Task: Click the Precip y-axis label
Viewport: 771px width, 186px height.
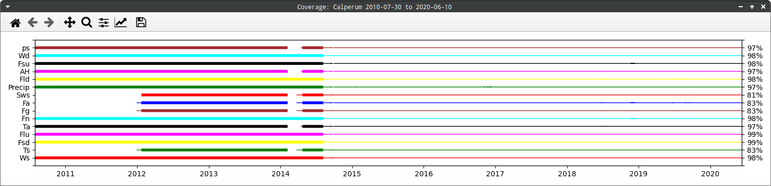Action: (19, 87)
